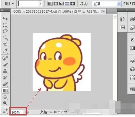Viewport: 135px width, 117px height.
Task: Select the Rectangular Marquee tool
Action: coord(5,25)
